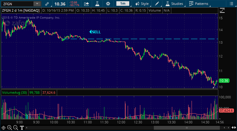Open the pencil drawing tools menu

point(157,4)
